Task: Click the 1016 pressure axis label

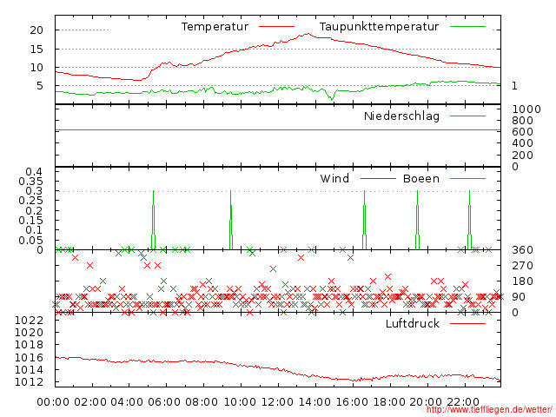Action: [x=29, y=358]
